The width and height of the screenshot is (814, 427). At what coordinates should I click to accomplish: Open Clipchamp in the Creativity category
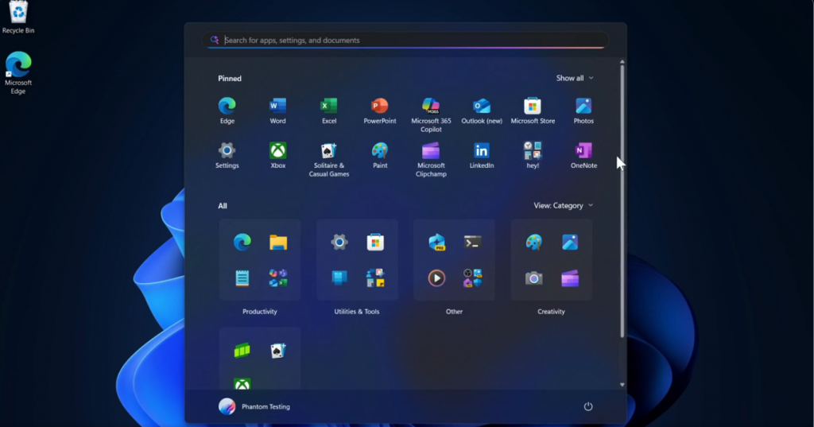point(569,278)
